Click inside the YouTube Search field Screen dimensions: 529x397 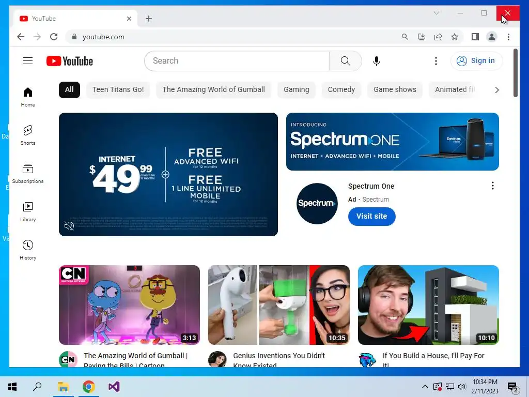237,61
